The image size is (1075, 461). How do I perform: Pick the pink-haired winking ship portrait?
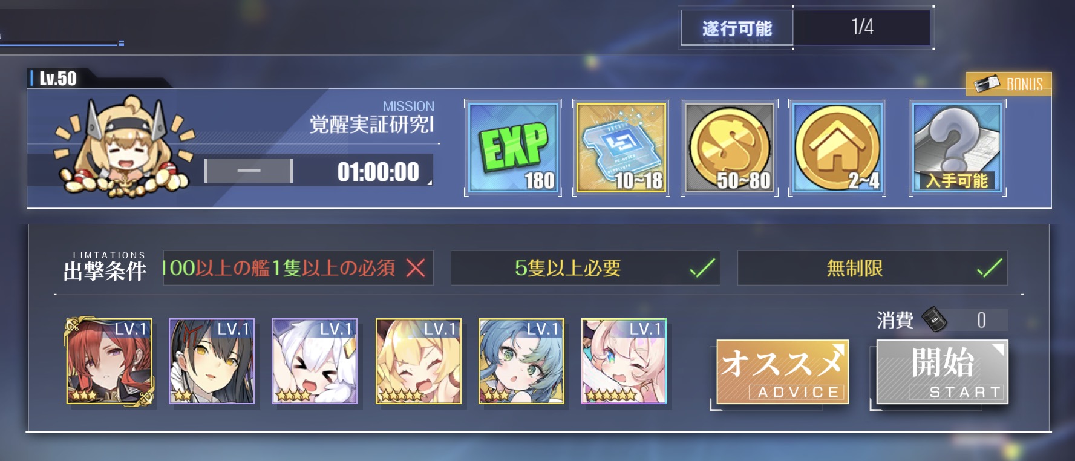(624, 361)
